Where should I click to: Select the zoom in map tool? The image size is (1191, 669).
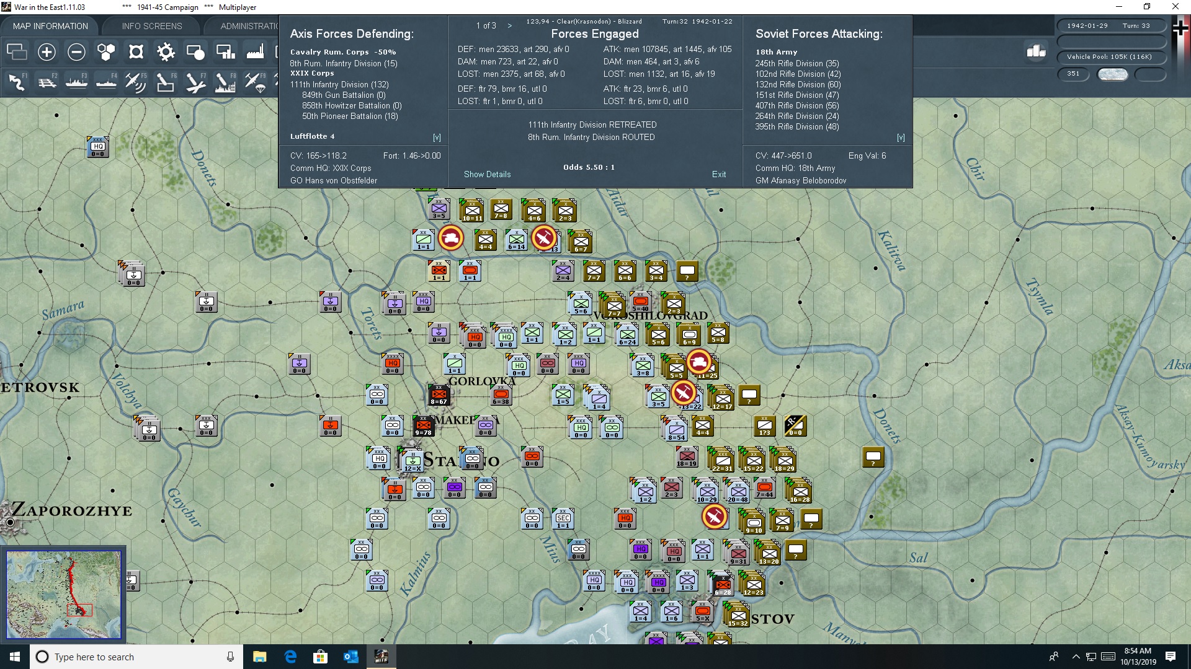click(x=47, y=53)
